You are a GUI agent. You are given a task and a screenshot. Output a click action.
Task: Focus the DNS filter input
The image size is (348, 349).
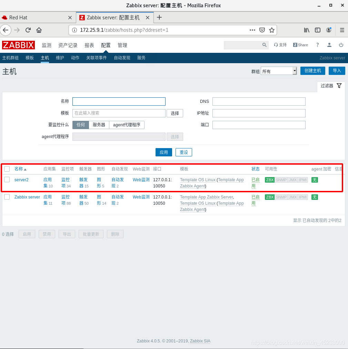tap(259, 101)
